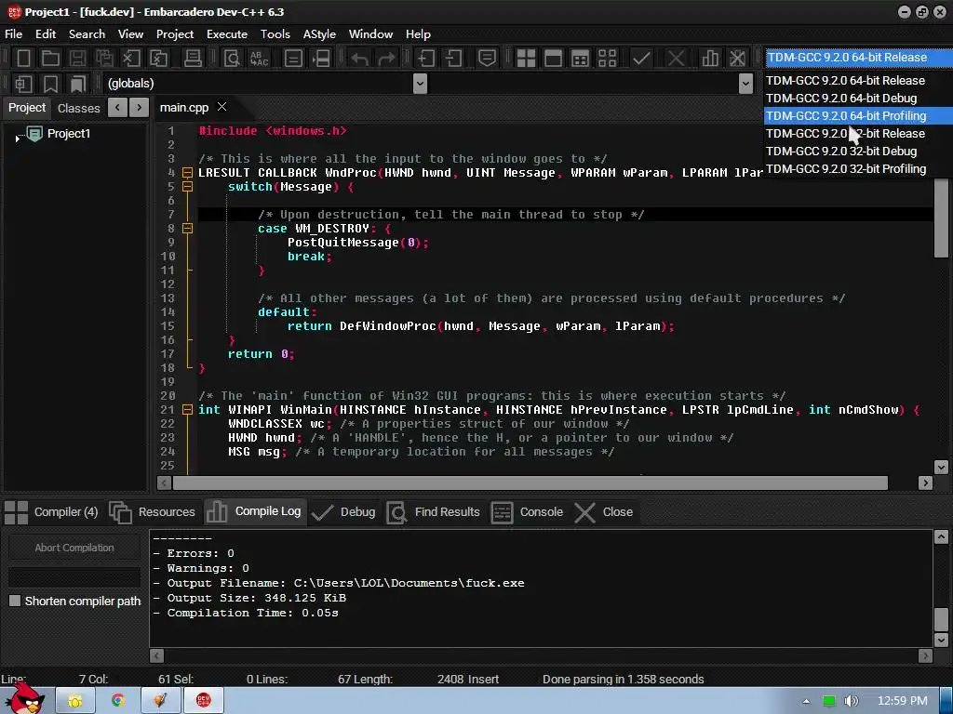The width and height of the screenshot is (953, 714).
Task: Choose TDM-GCC 9.2.0 64-bit Profiling option
Action: 857,116
